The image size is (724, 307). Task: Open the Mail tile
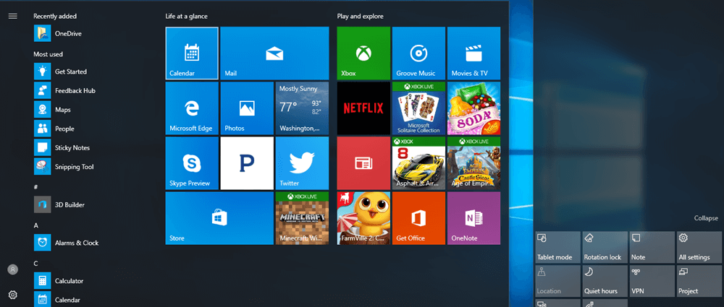274,53
